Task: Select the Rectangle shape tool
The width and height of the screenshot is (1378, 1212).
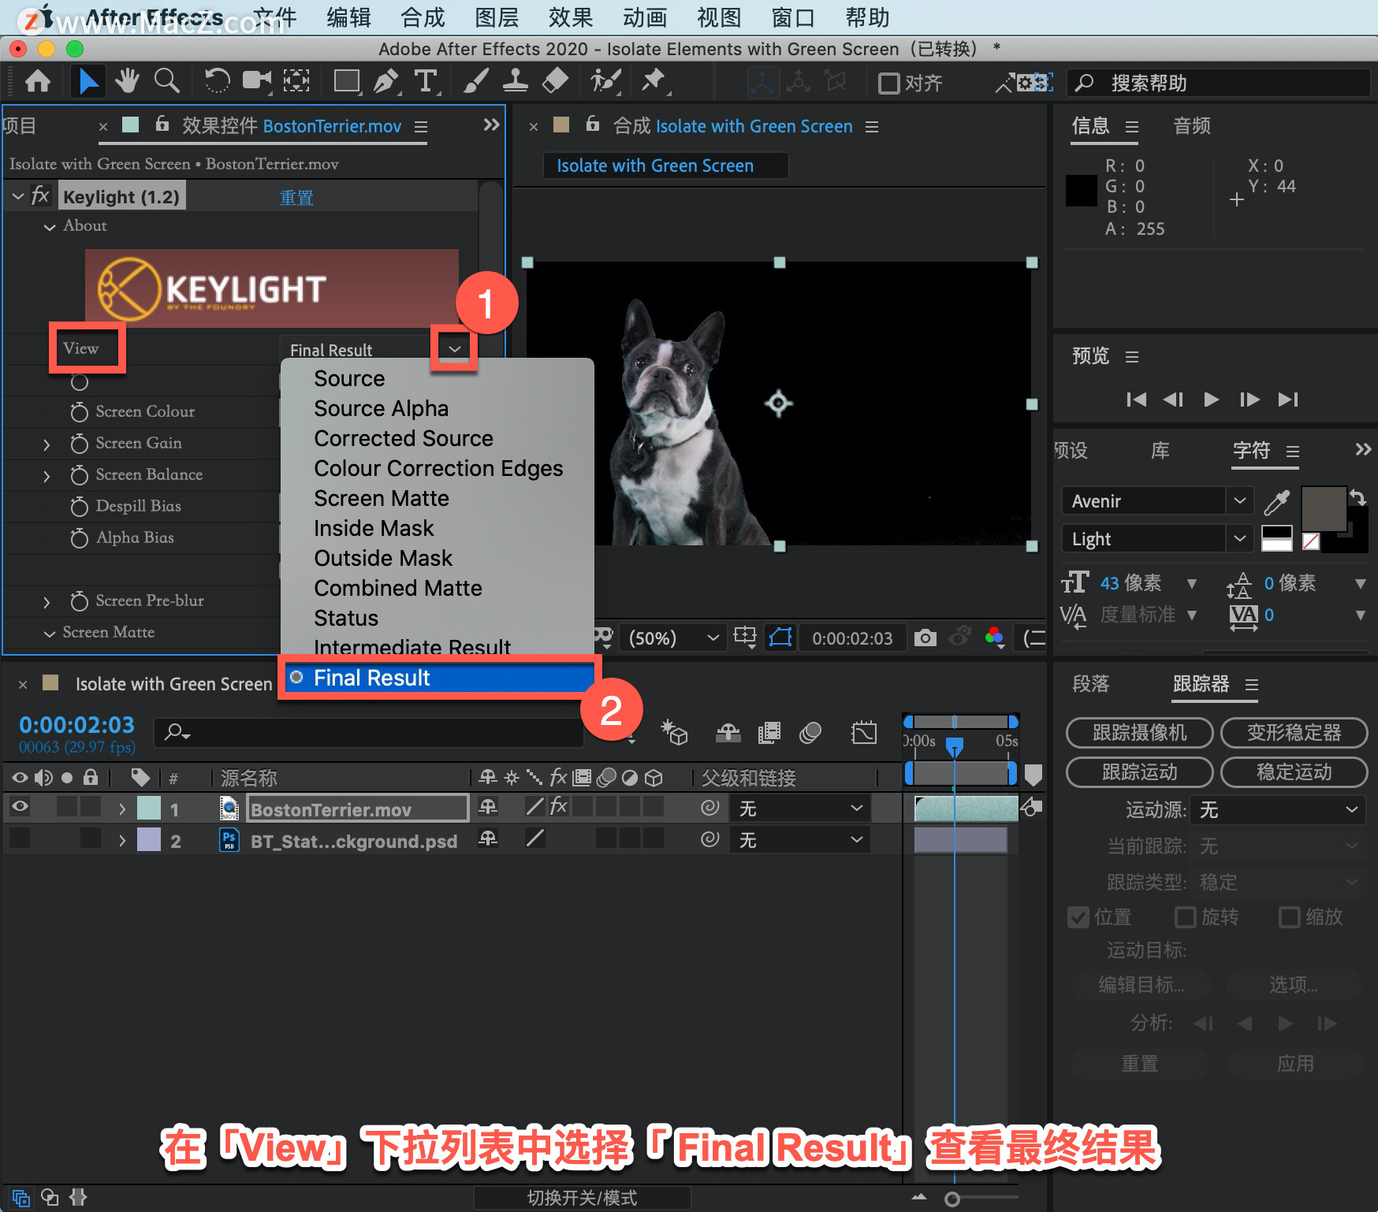Action: coord(347,81)
